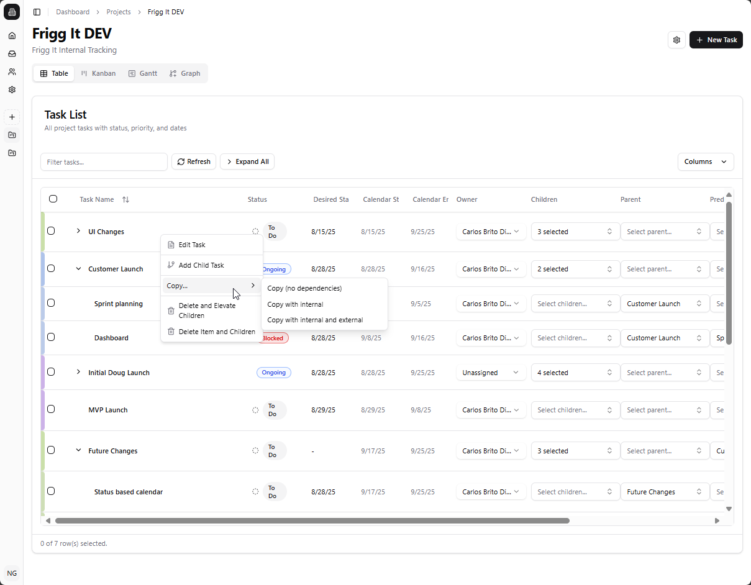Click the branch icon of Add Child Task

171,265
